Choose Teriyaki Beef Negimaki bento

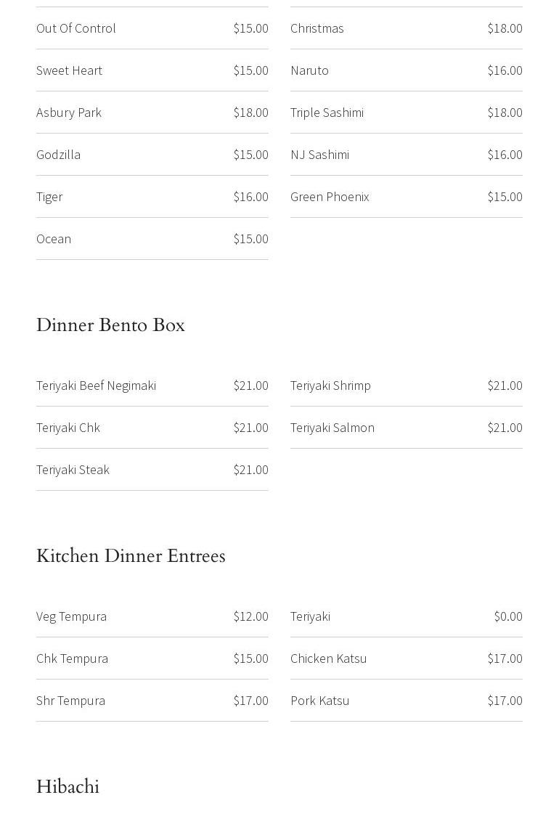coord(97,386)
